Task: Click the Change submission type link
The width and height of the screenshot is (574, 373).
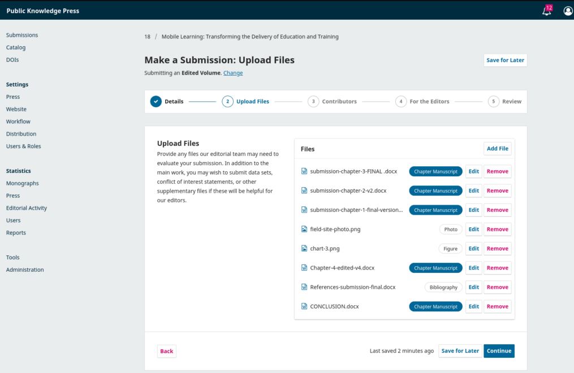Action: [233, 73]
